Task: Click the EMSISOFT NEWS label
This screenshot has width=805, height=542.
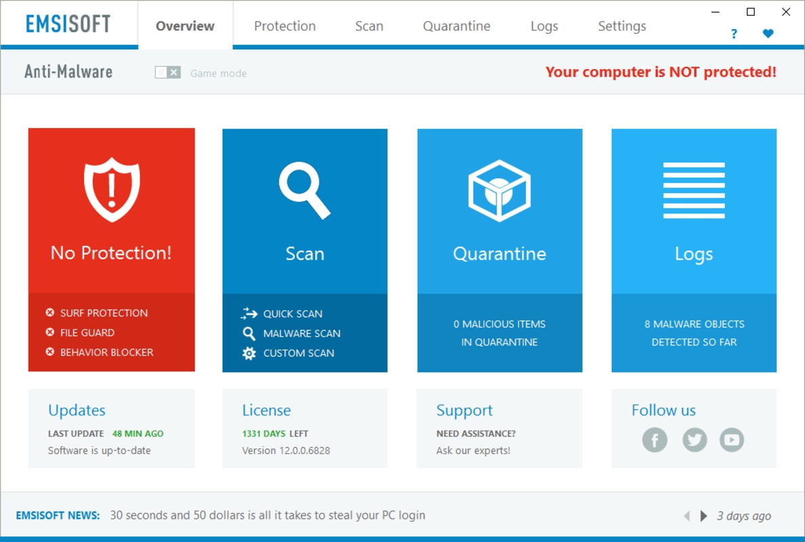Action: click(58, 516)
